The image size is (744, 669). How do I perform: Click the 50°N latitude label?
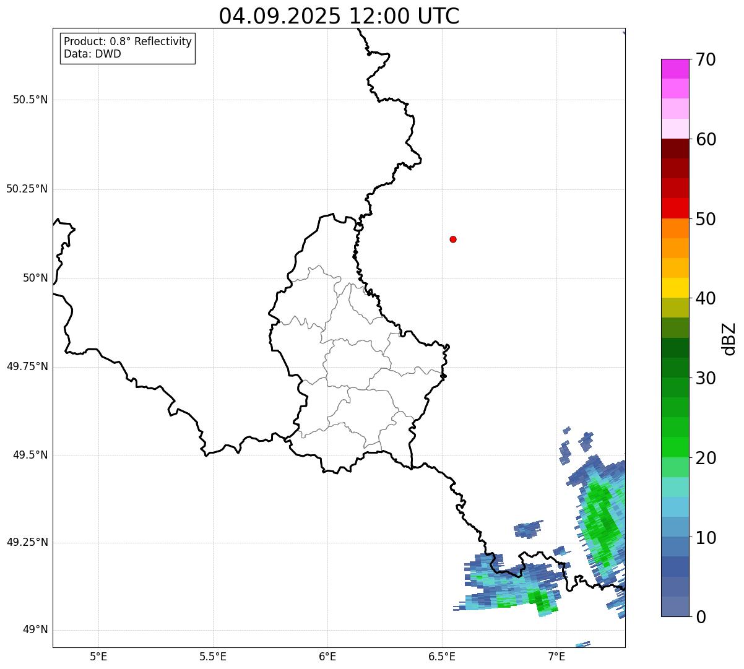point(35,278)
